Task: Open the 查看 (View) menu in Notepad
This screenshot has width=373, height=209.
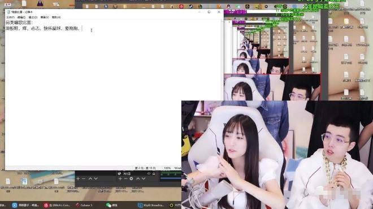Action: (45, 17)
